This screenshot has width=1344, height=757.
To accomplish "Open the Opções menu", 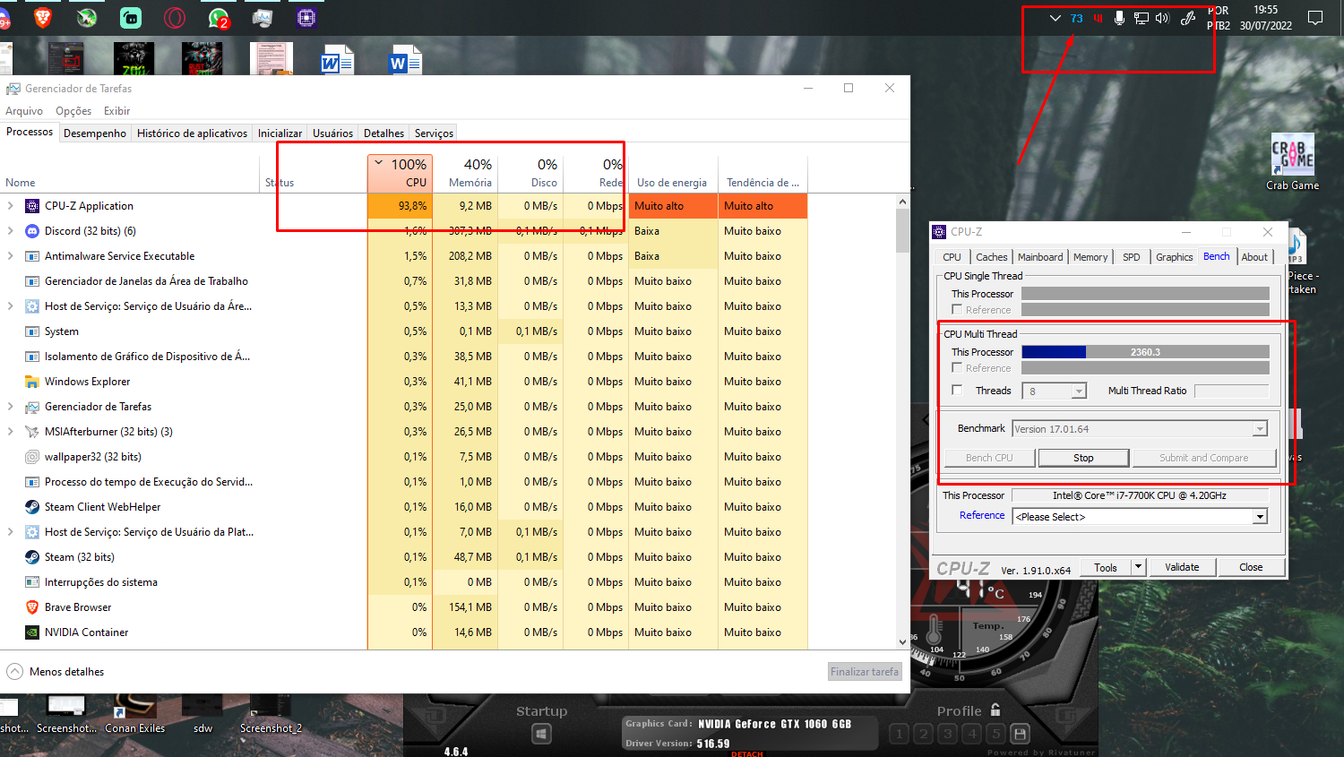I will 73,111.
